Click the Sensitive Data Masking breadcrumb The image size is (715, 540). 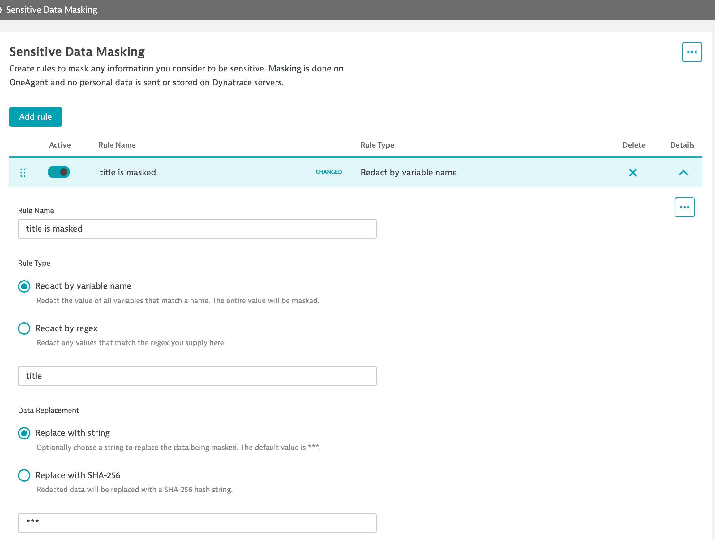(52, 10)
